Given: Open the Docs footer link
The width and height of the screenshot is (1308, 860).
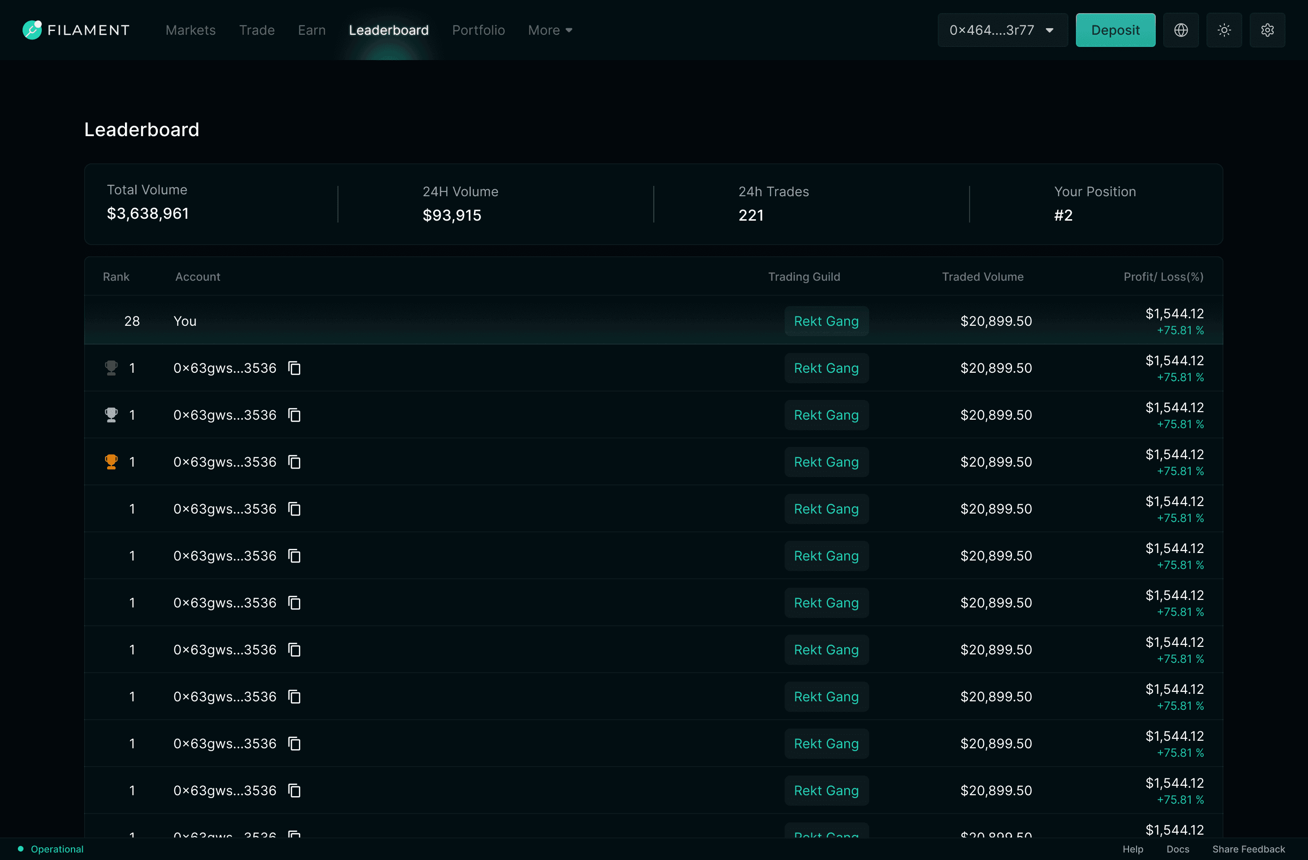Looking at the screenshot, I should pyautogui.click(x=1177, y=849).
